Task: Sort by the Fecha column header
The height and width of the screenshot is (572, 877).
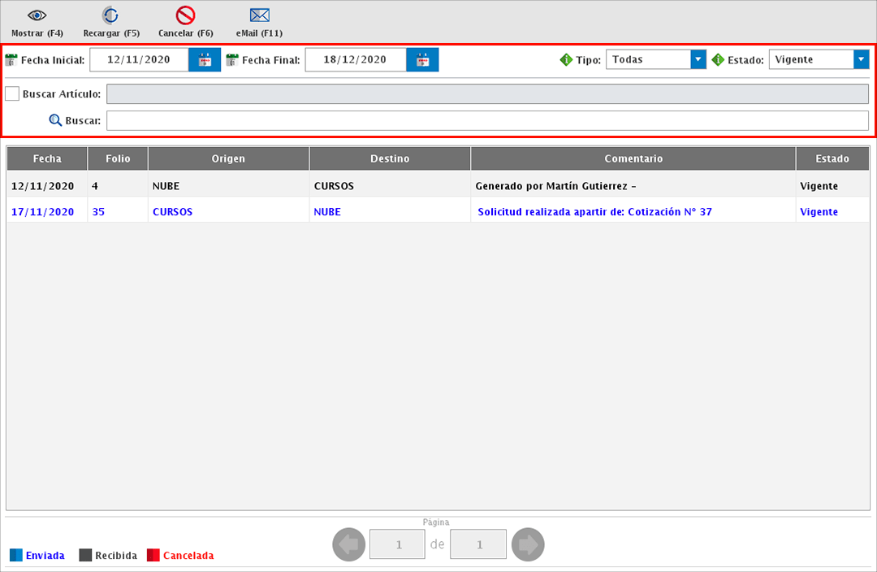Action: click(x=47, y=158)
